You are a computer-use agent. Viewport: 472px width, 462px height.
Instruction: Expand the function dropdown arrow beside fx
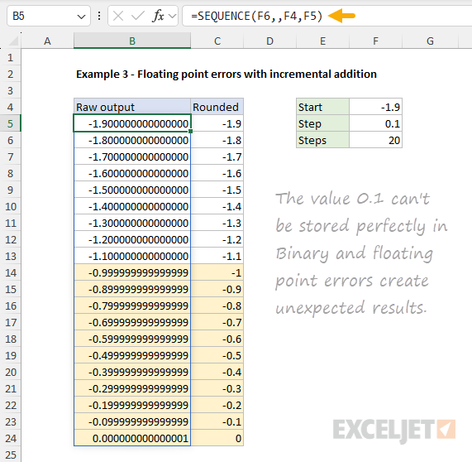[172, 16]
